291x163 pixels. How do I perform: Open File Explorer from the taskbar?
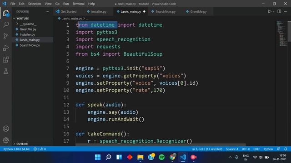click(140, 157)
